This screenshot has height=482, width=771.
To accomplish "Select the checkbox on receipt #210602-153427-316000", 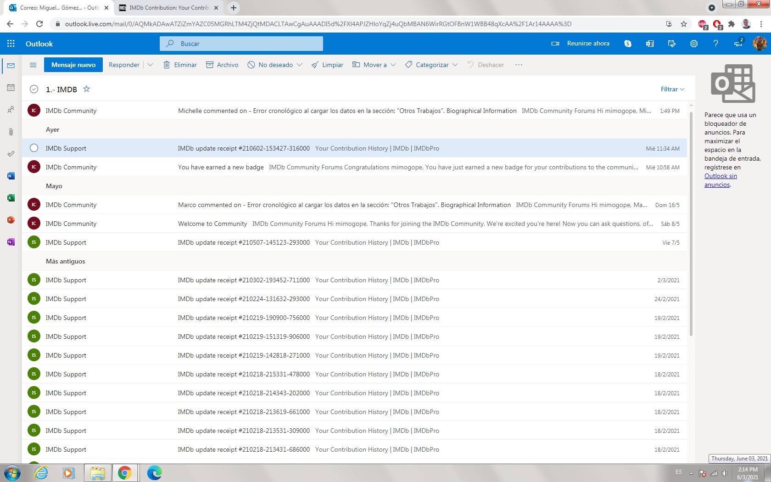I will pos(34,148).
